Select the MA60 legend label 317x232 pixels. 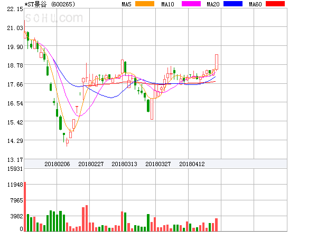[x=255, y=4]
